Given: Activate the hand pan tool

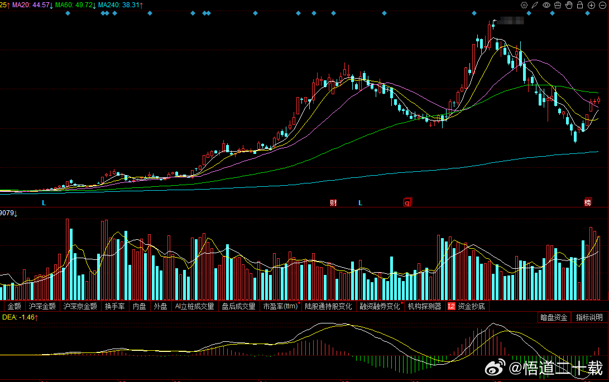Looking at the screenshot, I should [x=569, y=5].
